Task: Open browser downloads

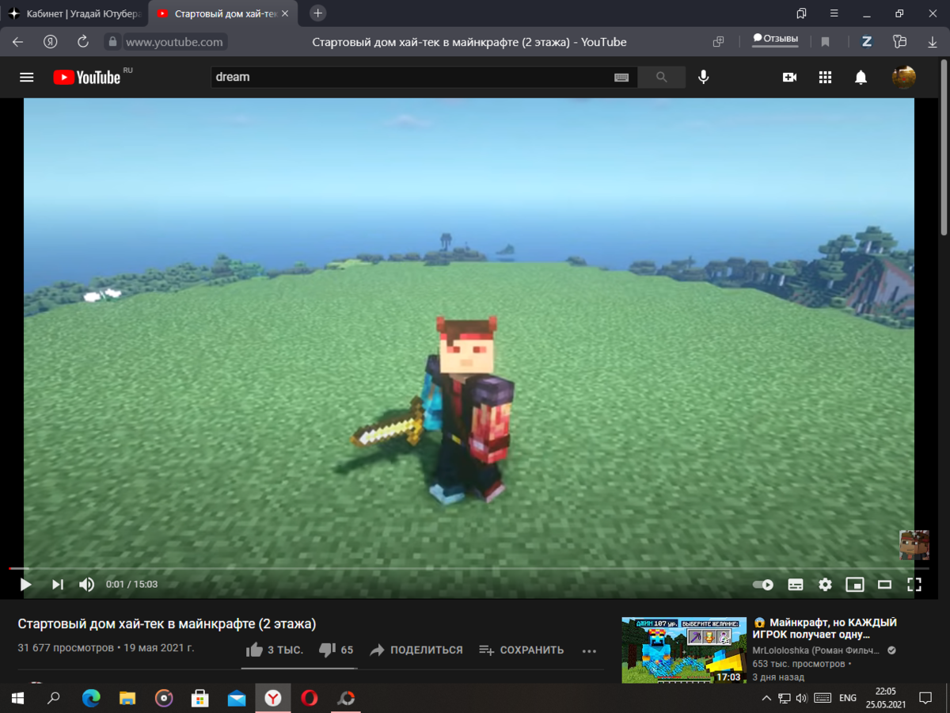Action: 932,42
